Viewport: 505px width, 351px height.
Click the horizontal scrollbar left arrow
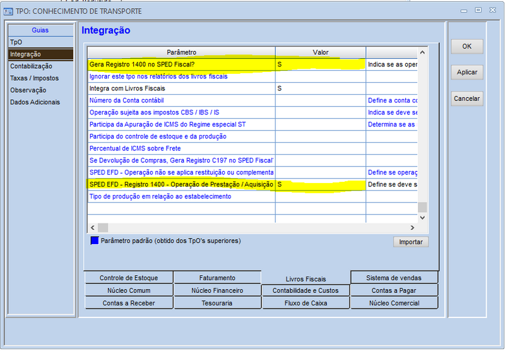(x=92, y=227)
